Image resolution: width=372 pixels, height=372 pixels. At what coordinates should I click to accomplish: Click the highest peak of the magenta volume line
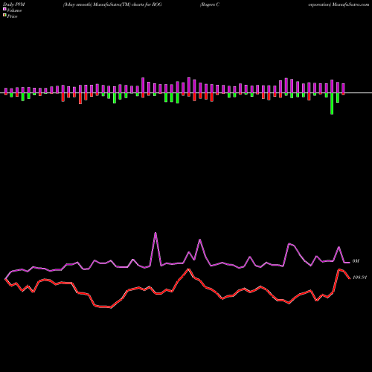[x=155, y=233]
